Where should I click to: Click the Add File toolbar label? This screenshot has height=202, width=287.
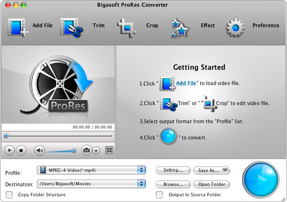(x=43, y=25)
